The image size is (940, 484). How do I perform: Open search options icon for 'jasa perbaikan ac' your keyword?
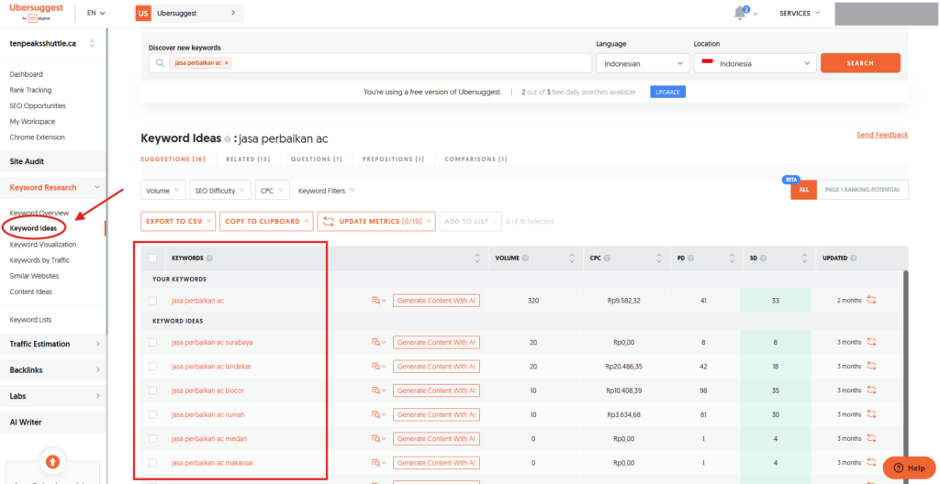point(378,301)
